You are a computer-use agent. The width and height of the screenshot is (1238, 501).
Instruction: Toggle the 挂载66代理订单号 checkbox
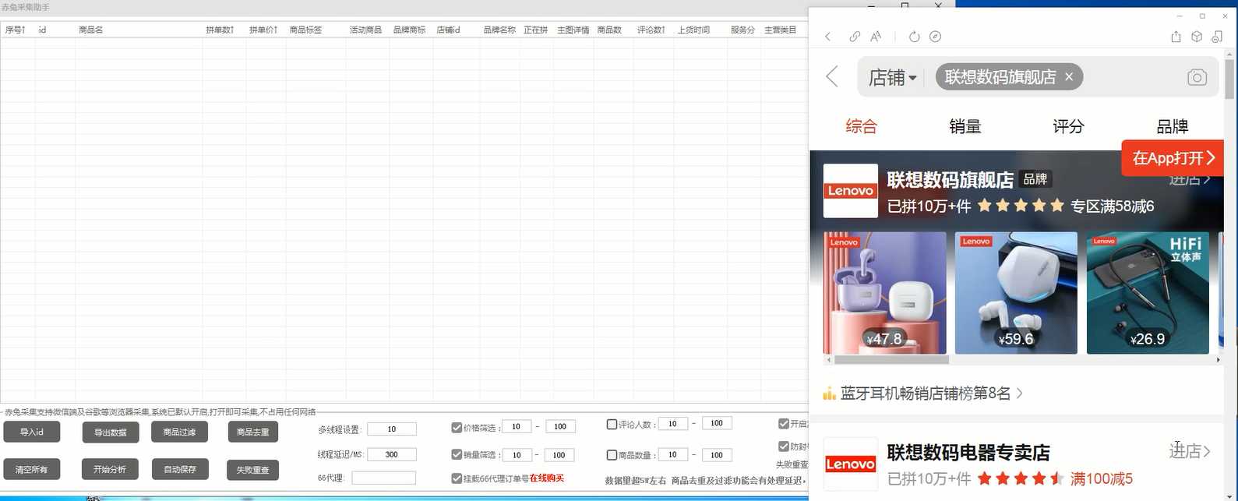457,478
